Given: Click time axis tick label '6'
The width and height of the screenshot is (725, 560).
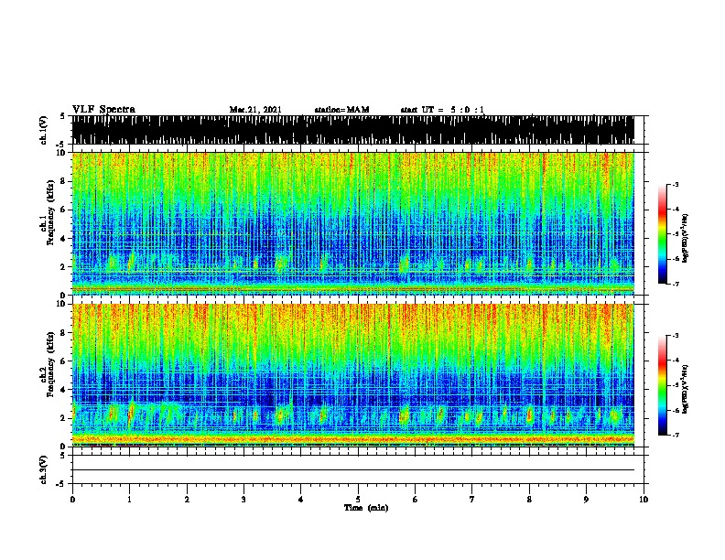Looking at the screenshot, I should click(x=416, y=500).
